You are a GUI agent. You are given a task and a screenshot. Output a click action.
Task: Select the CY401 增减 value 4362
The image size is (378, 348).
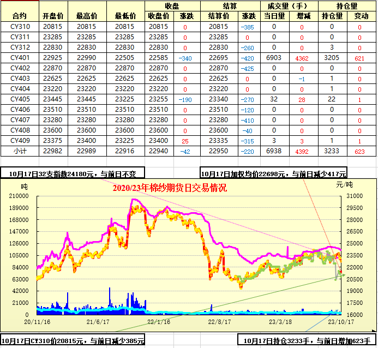tap(302, 58)
